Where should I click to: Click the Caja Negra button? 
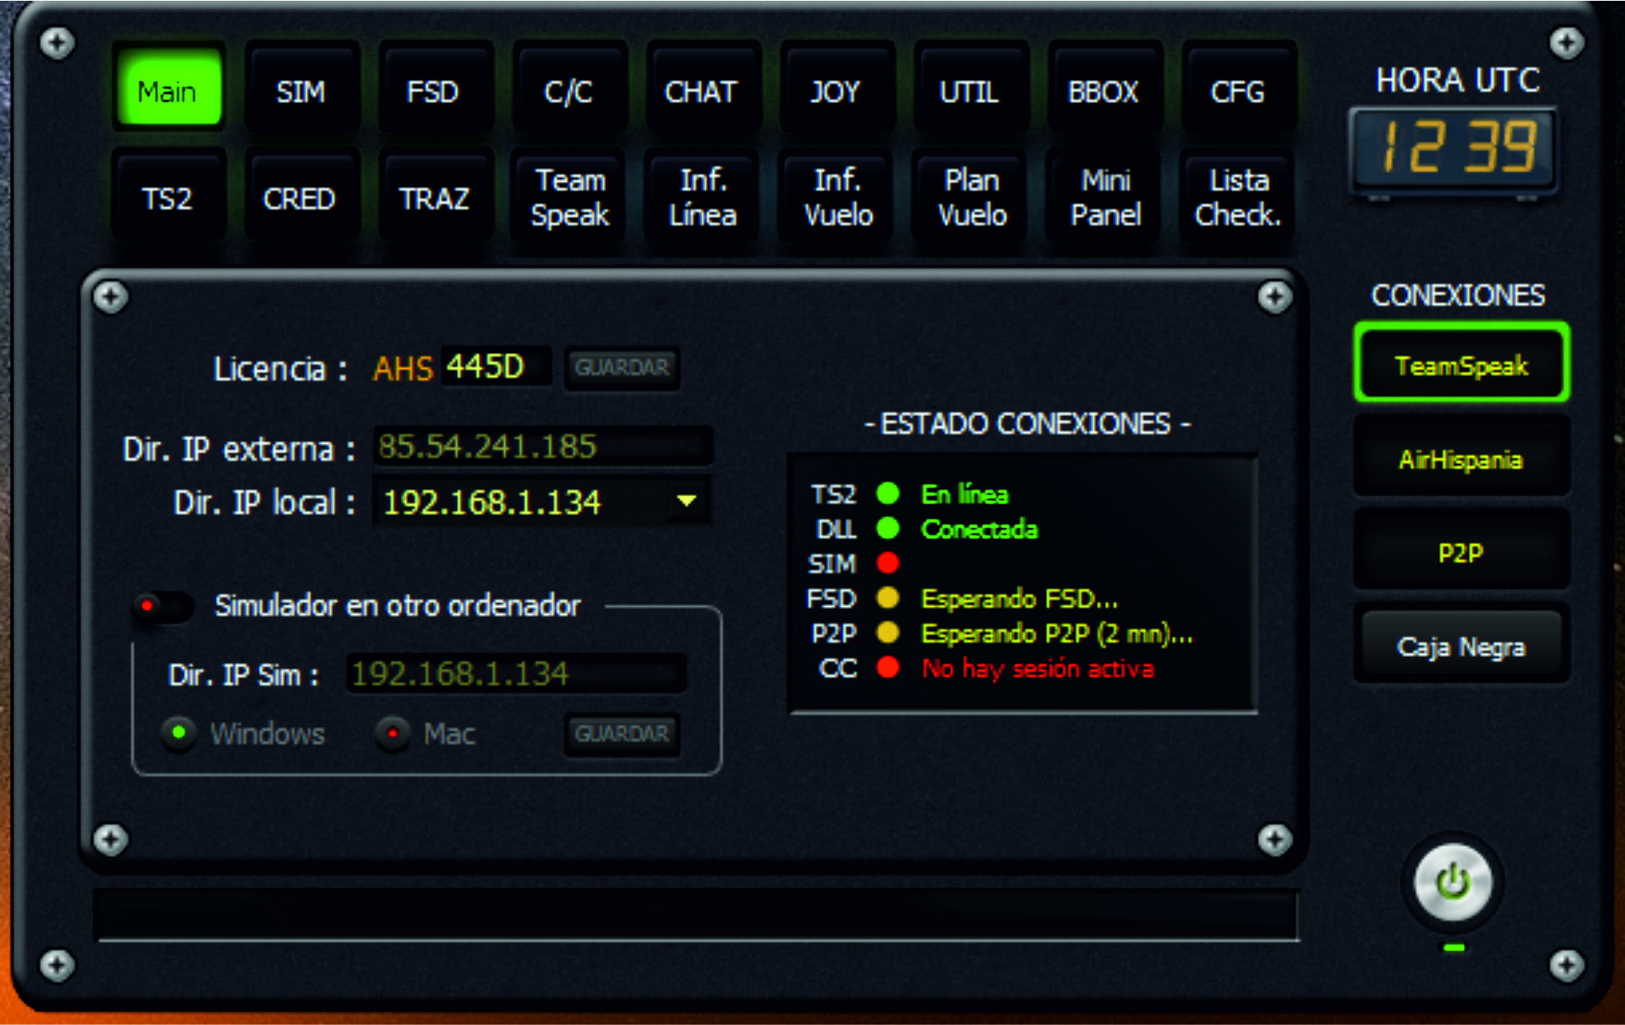pyautogui.click(x=1461, y=647)
